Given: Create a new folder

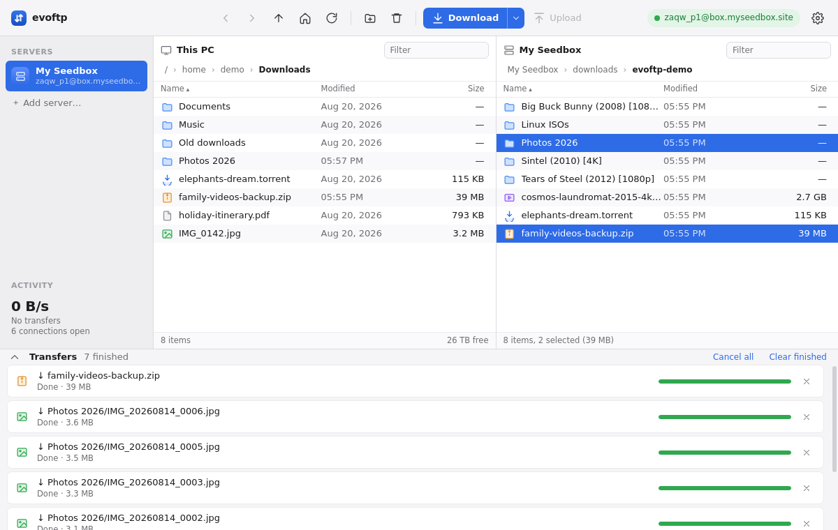Looking at the screenshot, I should point(370,18).
